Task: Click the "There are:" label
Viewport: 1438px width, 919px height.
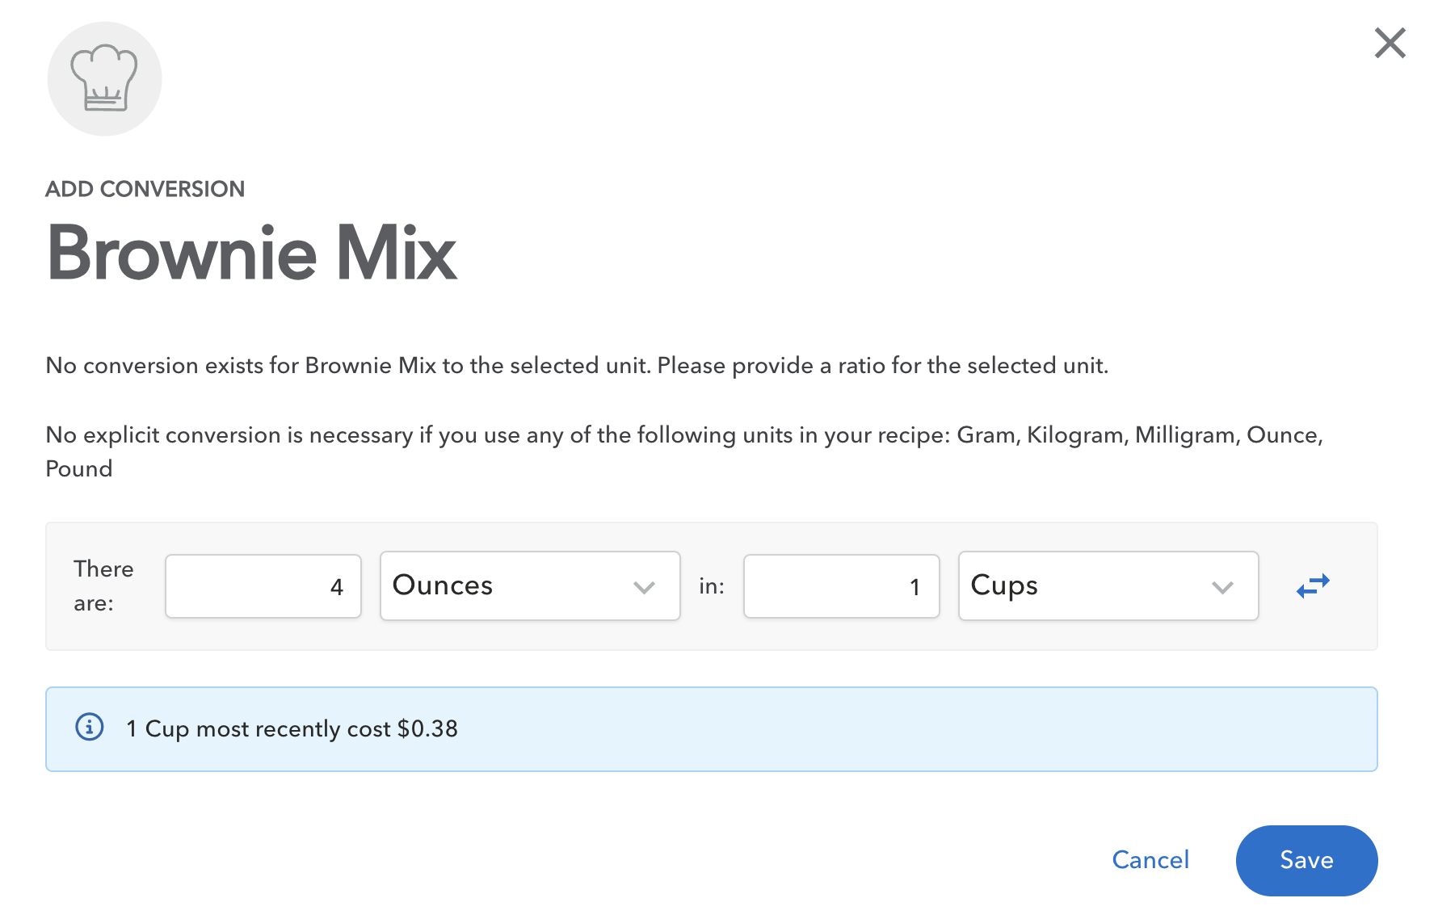Action: point(103,585)
